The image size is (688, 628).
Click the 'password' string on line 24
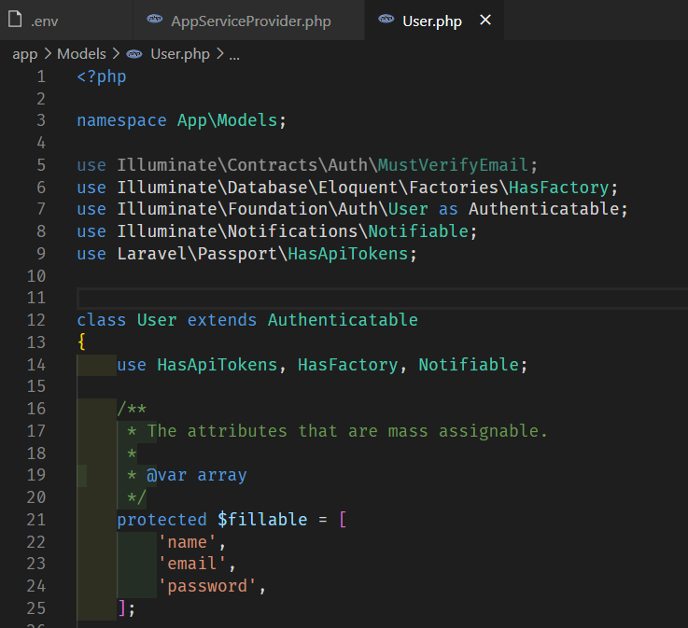tap(207, 586)
